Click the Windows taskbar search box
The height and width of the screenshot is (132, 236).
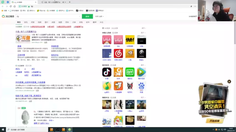tap(27, 130)
